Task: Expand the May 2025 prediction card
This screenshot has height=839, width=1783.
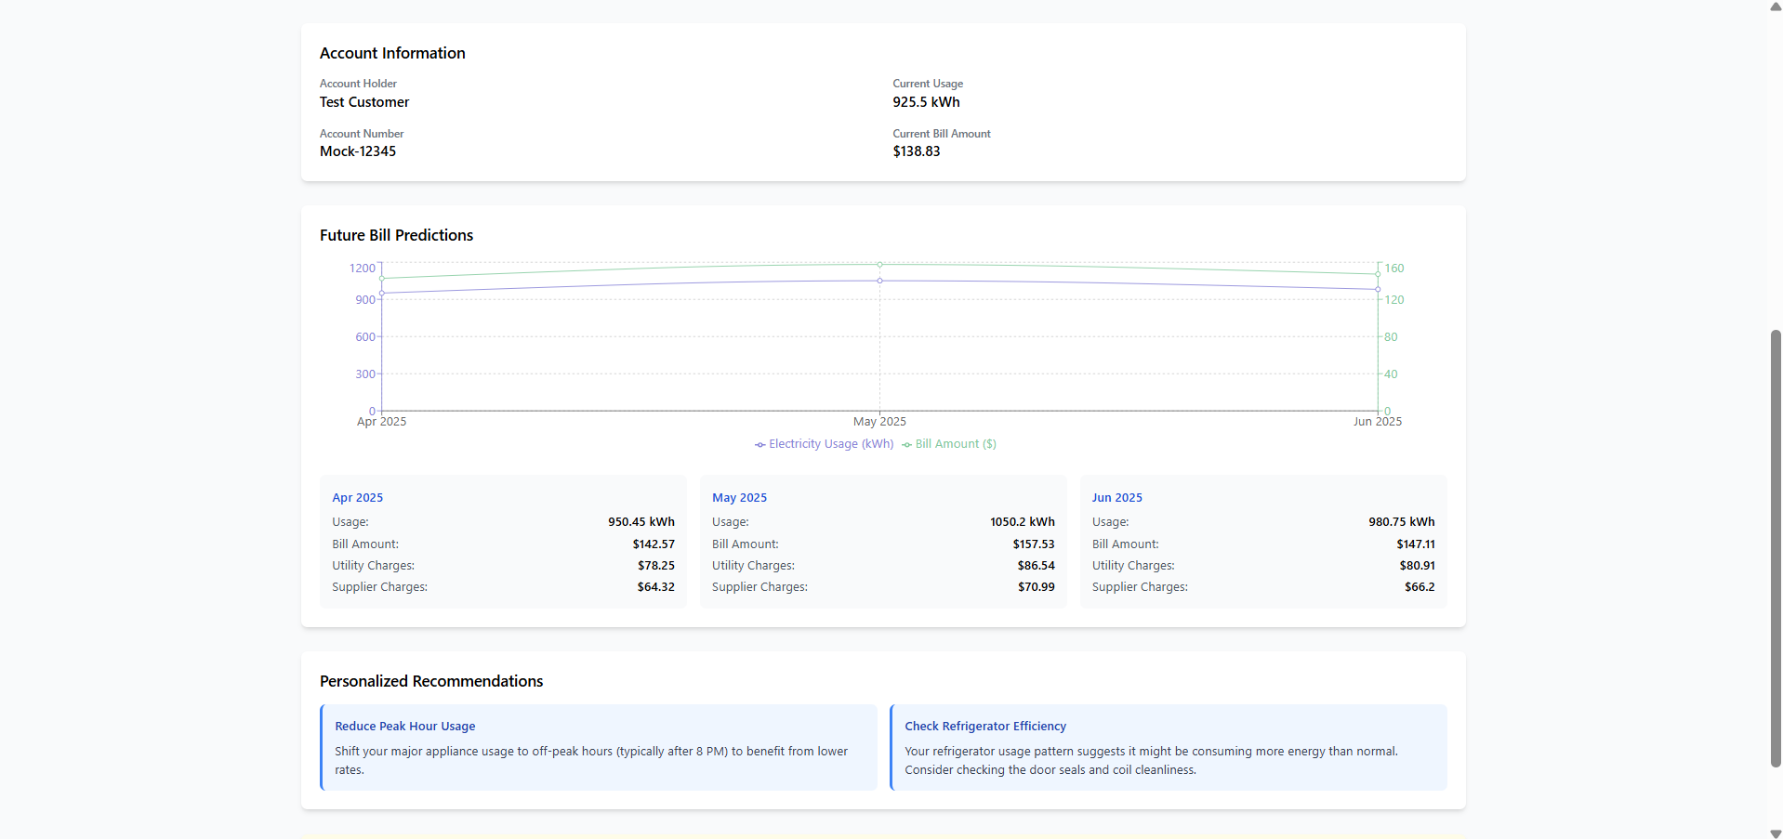Action: (882, 542)
